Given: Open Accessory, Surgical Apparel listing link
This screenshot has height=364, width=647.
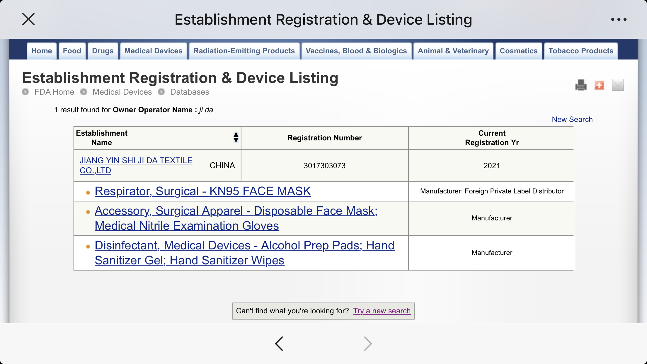Looking at the screenshot, I should (x=236, y=218).
